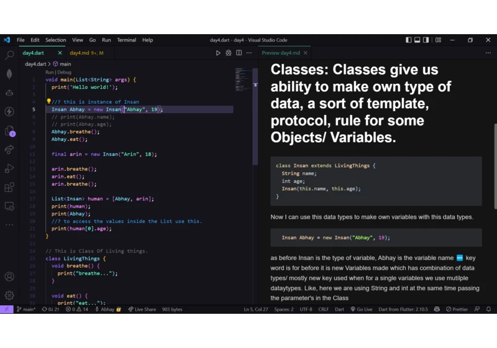Start Live Share from status bar

point(142,309)
